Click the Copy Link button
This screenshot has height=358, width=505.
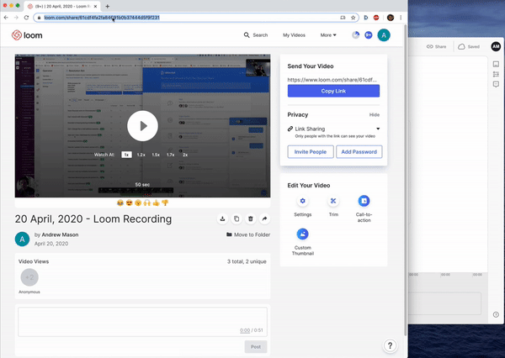[333, 91]
